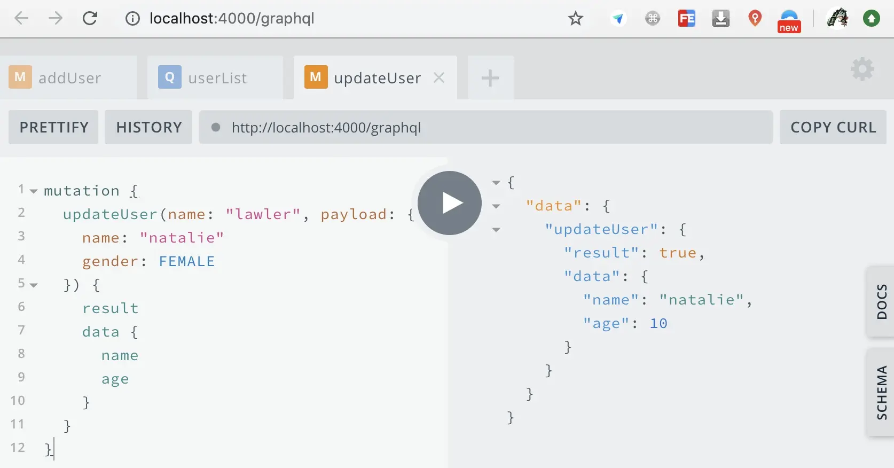
Task: Click the updateUser keyword on line 2
Action: coord(110,214)
